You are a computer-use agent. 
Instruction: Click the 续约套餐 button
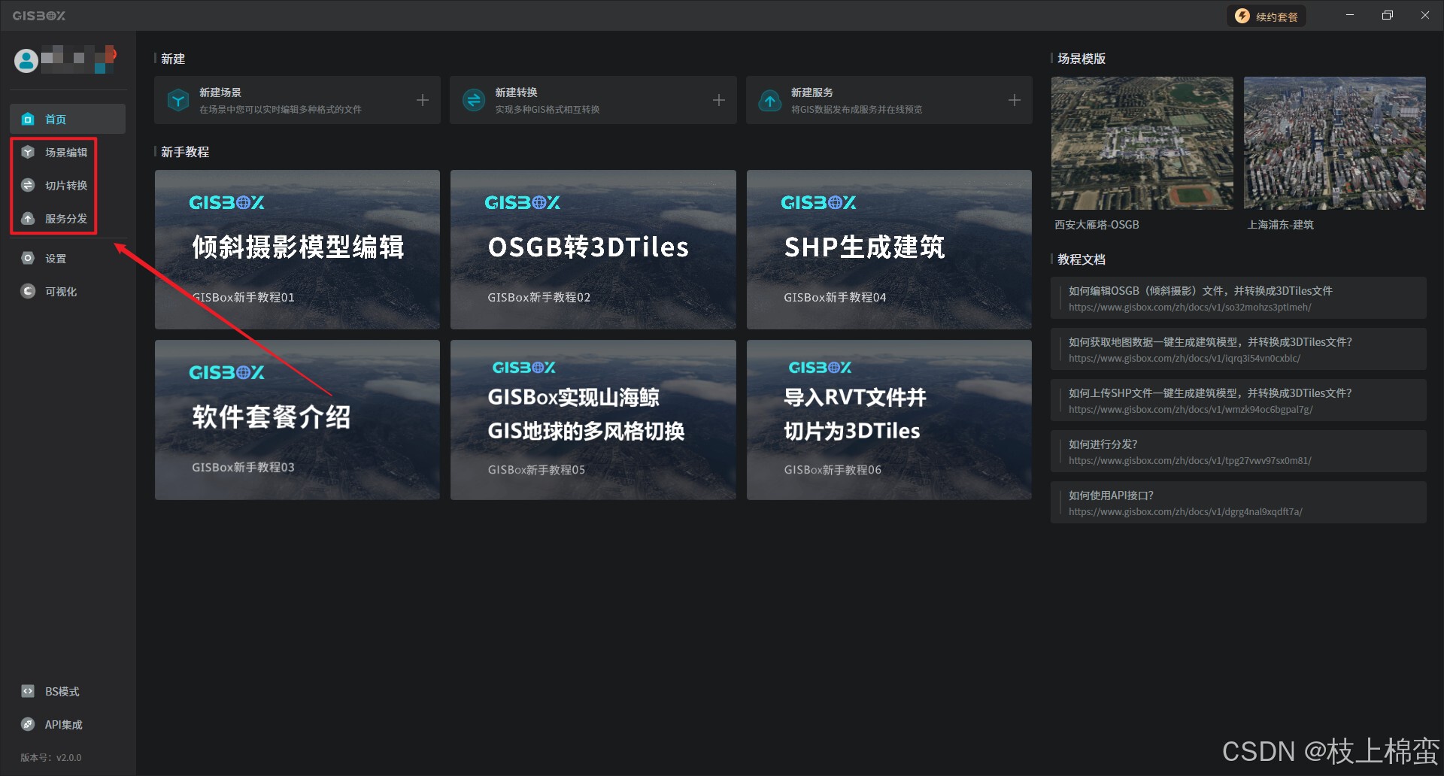pyautogui.click(x=1267, y=16)
